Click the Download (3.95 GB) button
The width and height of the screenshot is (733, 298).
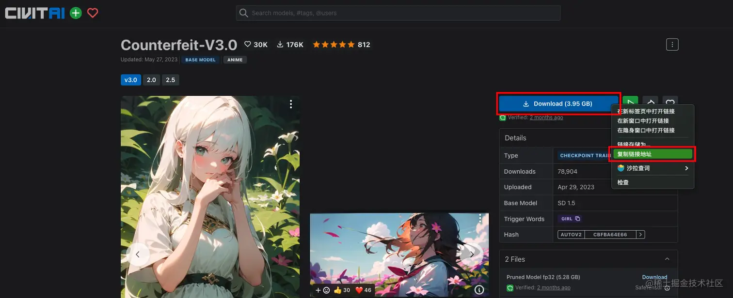pyautogui.click(x=558, y=104)
